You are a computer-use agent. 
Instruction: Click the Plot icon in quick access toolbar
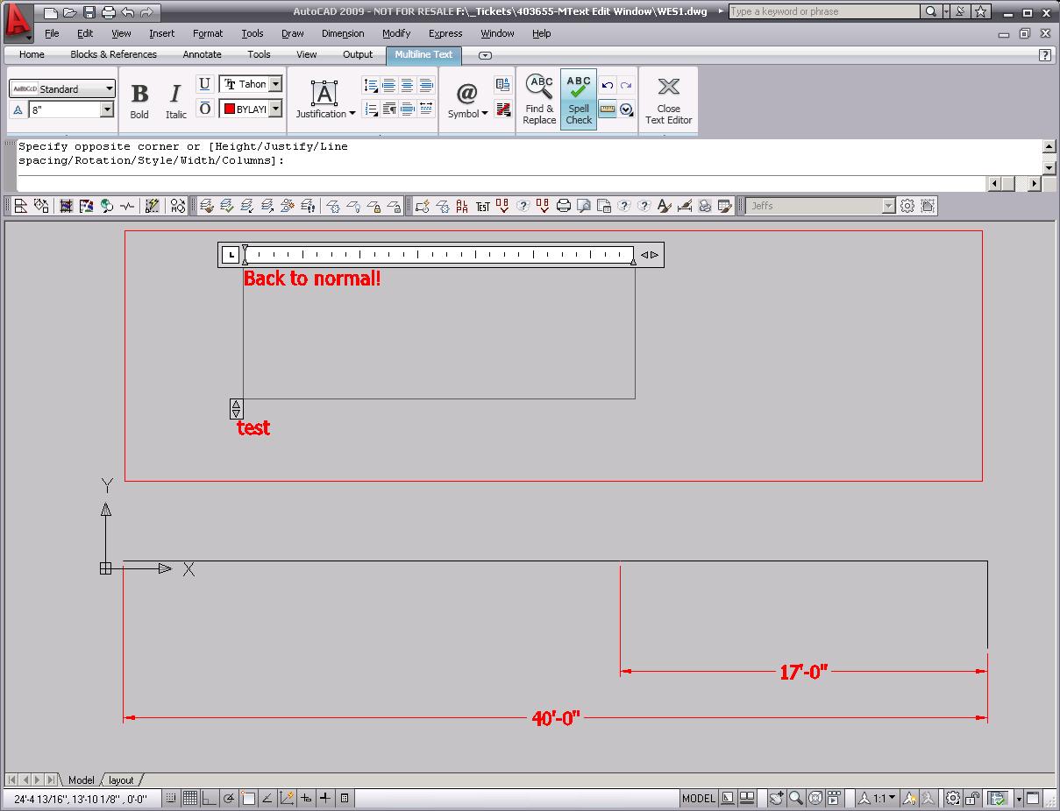click(108, 12)
